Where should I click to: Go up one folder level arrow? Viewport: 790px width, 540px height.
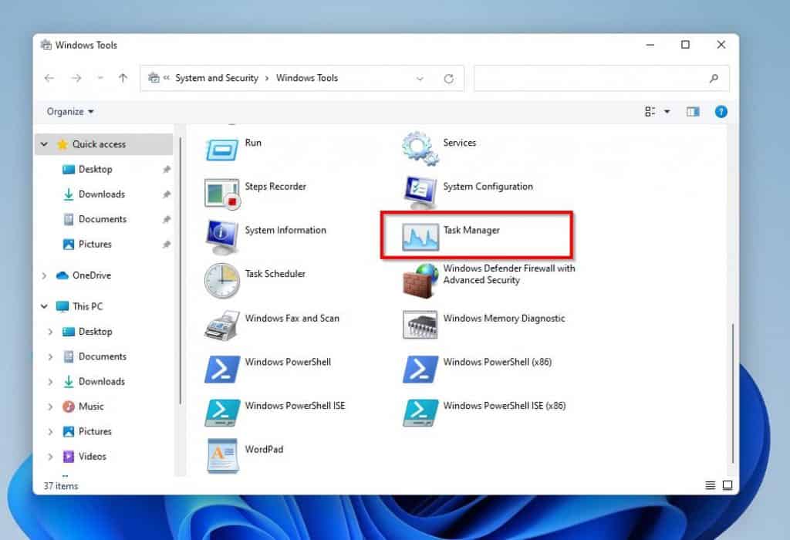click(123, 78)
